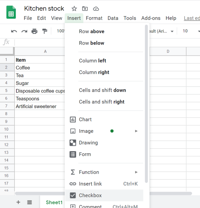This screenshot has width=200, height=208.
Task: Click the redo arrow in toolbar
Action: (x=24, y=31)
